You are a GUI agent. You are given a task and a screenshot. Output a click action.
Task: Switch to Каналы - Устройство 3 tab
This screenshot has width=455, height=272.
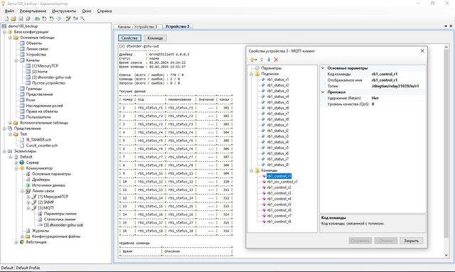(x=137, y=27)
